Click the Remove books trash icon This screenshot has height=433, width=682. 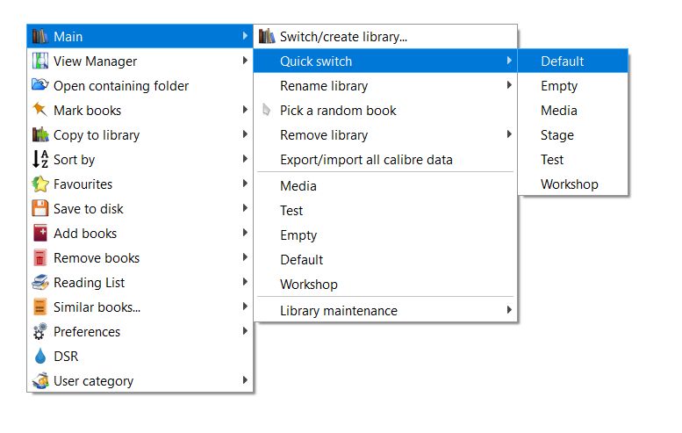click(39, 258)
